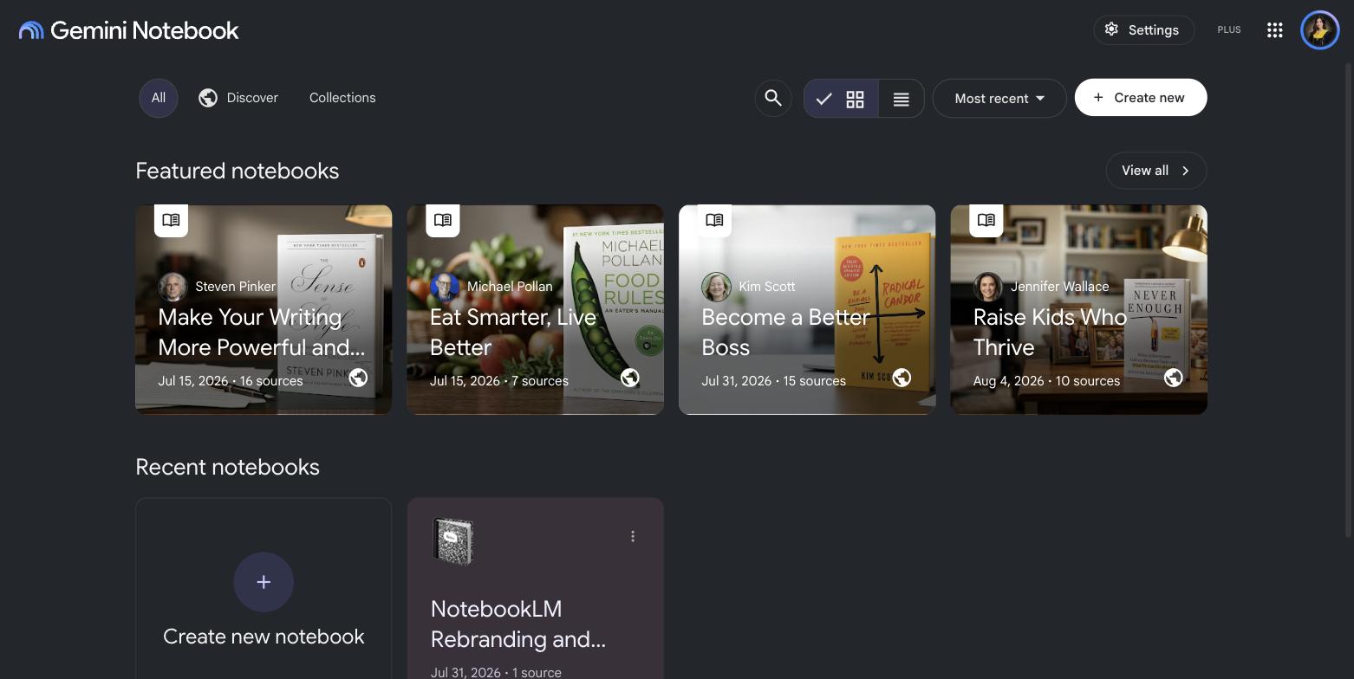Open more options for NotebookLM Rebranding notebook

[x=633, y=536]
